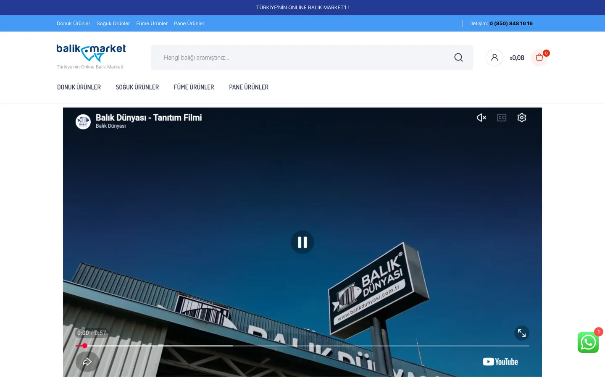Pause the video with center button
This screenshot has height=378, width=605.
[302, 242]
